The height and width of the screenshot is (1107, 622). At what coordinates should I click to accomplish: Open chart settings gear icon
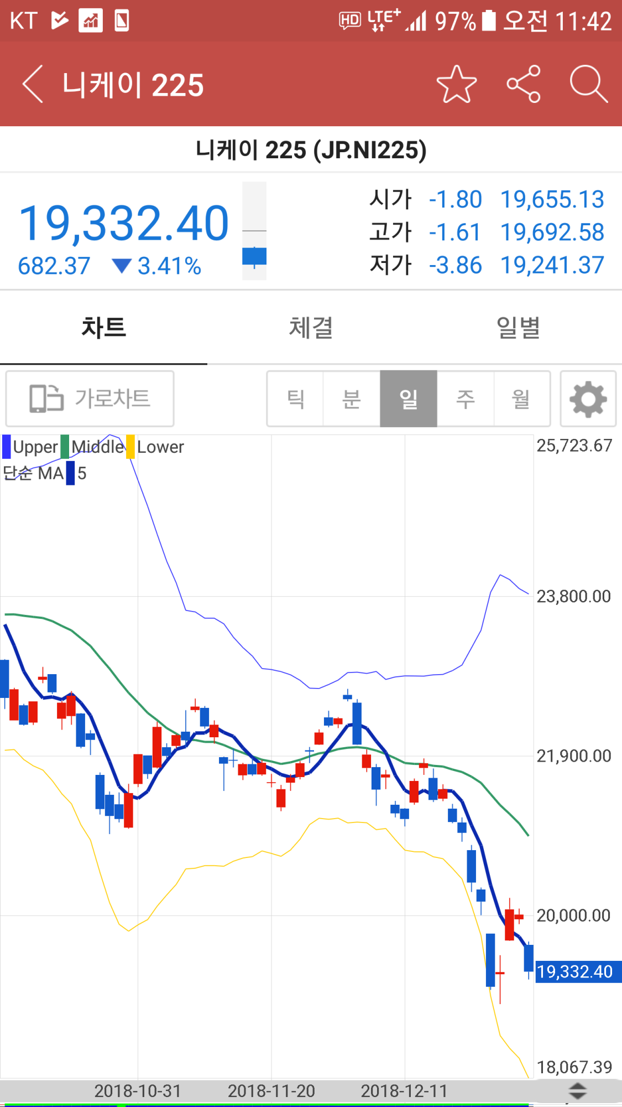pyautogui.click(x=588, y=399)
